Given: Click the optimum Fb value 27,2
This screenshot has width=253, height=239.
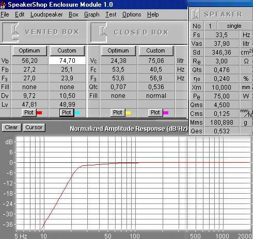Looking at the screenshot, I should point(29,70).
